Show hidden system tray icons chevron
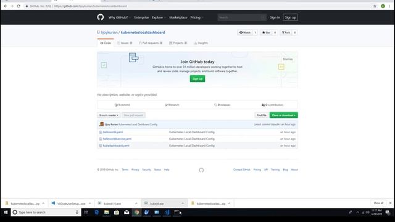The width and height of the screenshot is (395, 222). coord(358,212)
